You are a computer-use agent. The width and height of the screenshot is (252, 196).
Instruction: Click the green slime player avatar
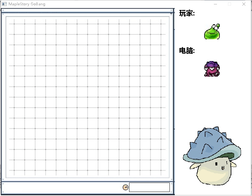tap(212, 31)
